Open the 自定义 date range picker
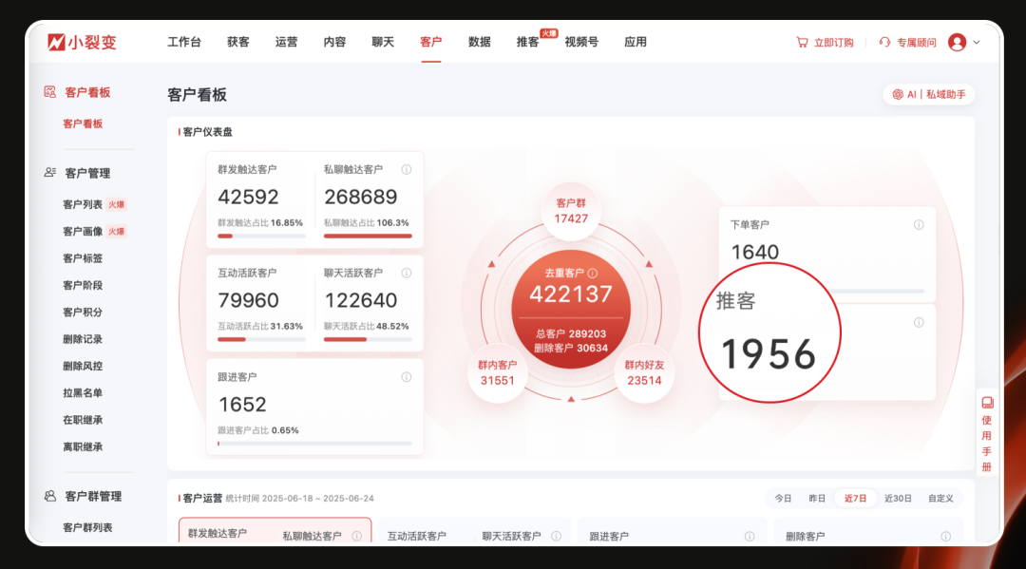 [940, 497]
